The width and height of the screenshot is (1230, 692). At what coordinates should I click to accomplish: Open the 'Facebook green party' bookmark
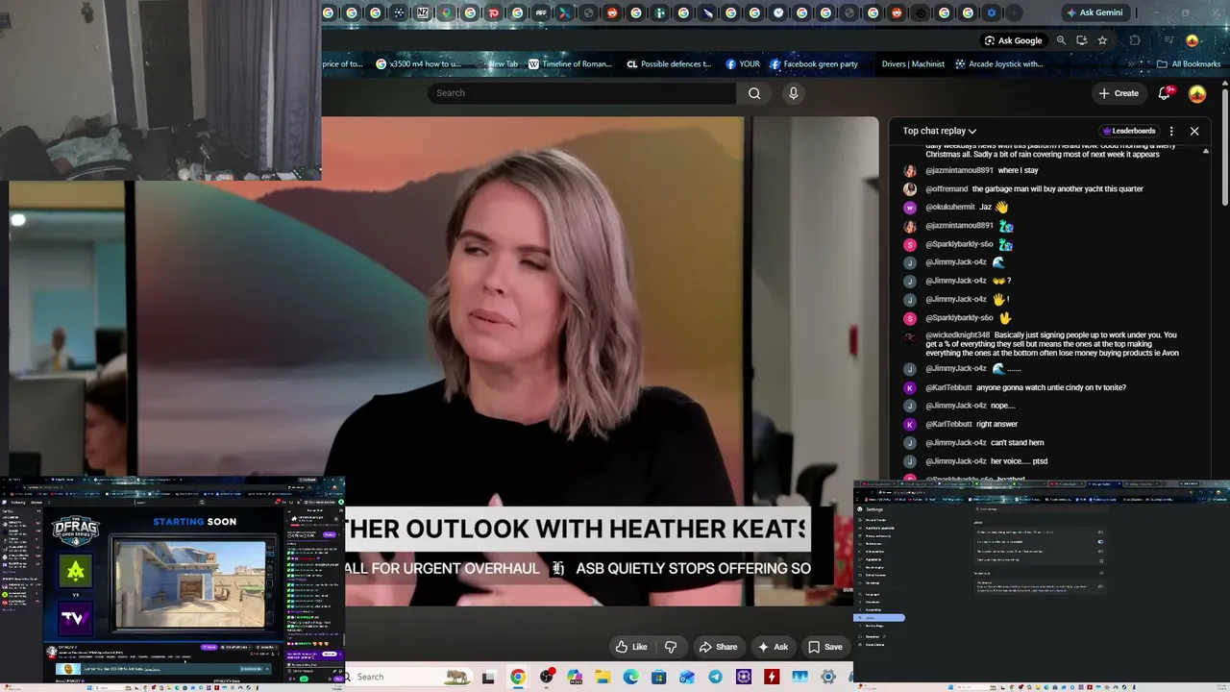[814, 64]
